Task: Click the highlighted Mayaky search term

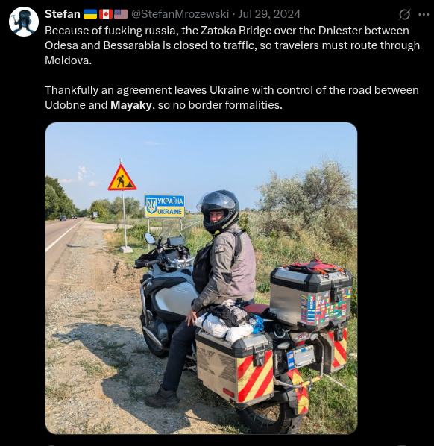Action: [131, 105]
